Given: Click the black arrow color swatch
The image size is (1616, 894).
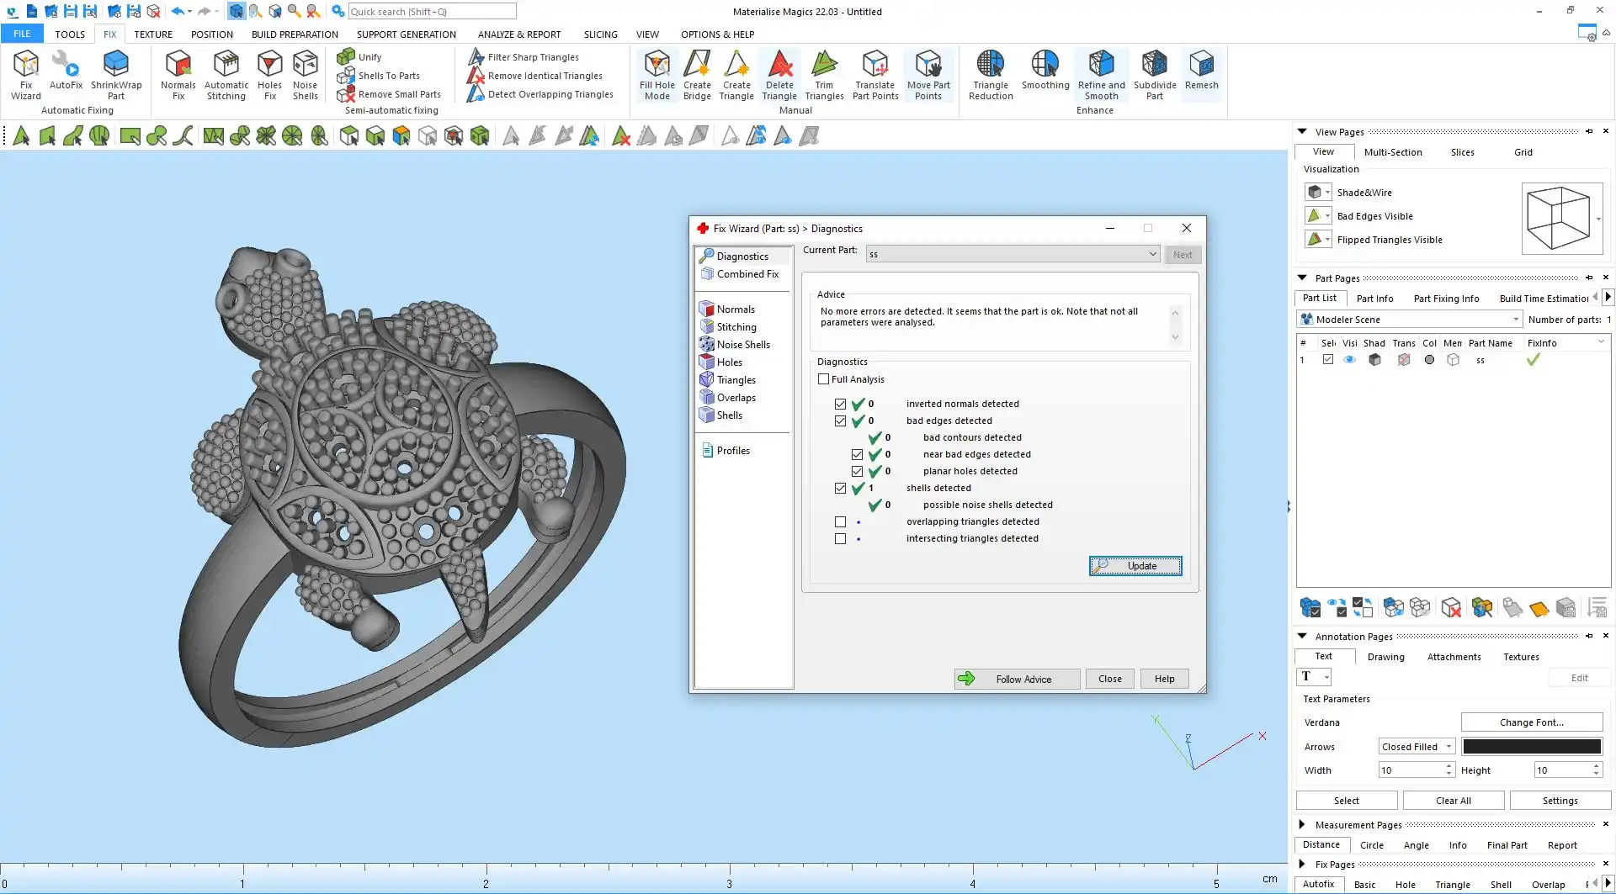Looking at the screenshot, I should coord(1531,747).
